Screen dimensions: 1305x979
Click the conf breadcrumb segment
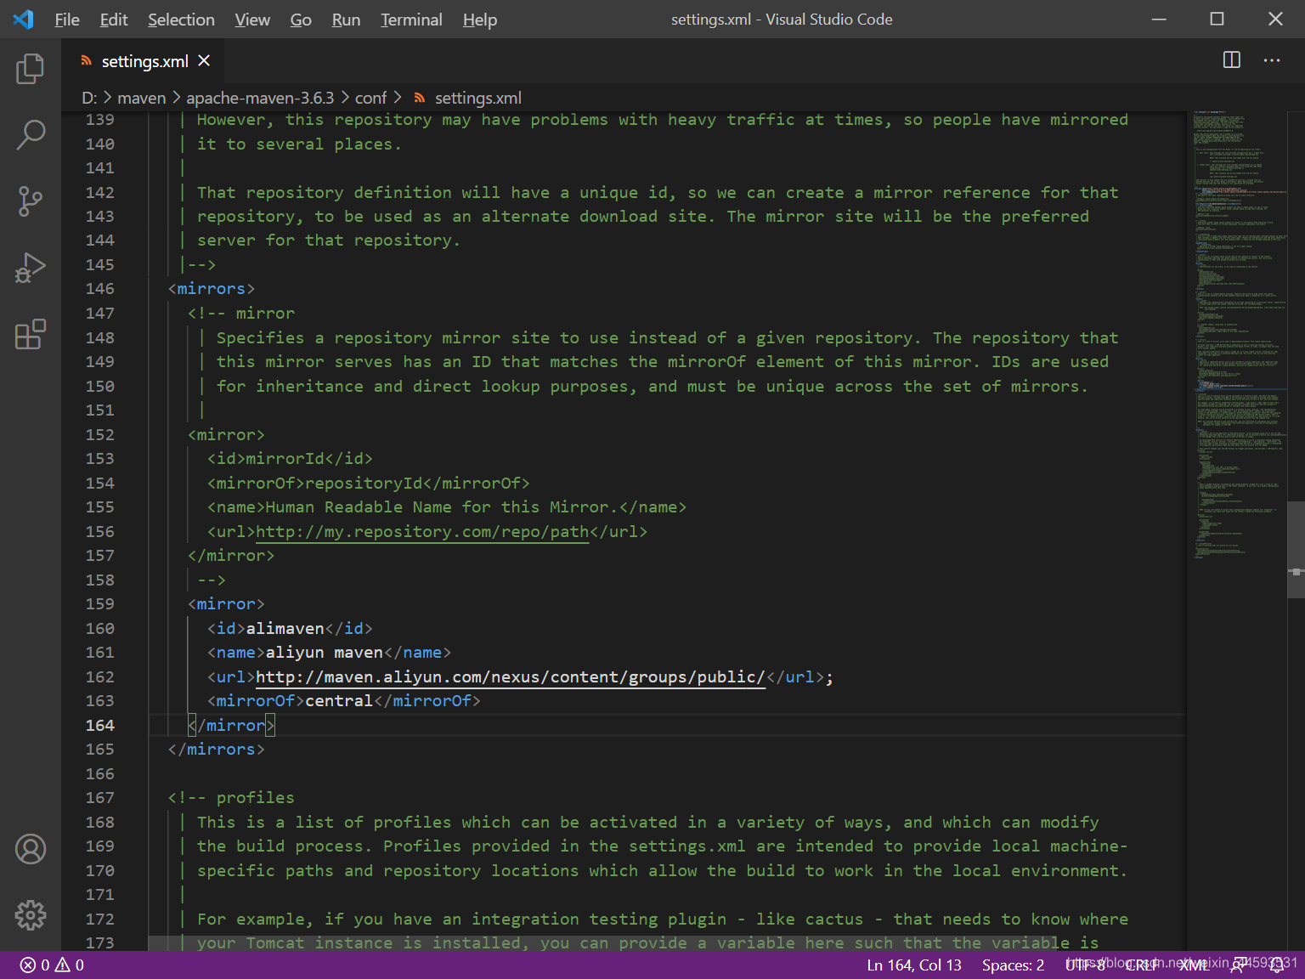pyautogui.click(x=370, y=98)
